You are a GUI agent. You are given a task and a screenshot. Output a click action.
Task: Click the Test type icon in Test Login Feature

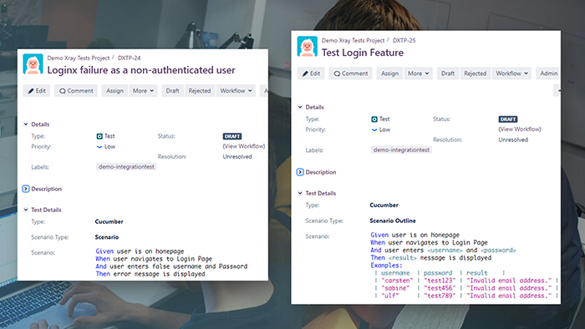tap(374, 119)
